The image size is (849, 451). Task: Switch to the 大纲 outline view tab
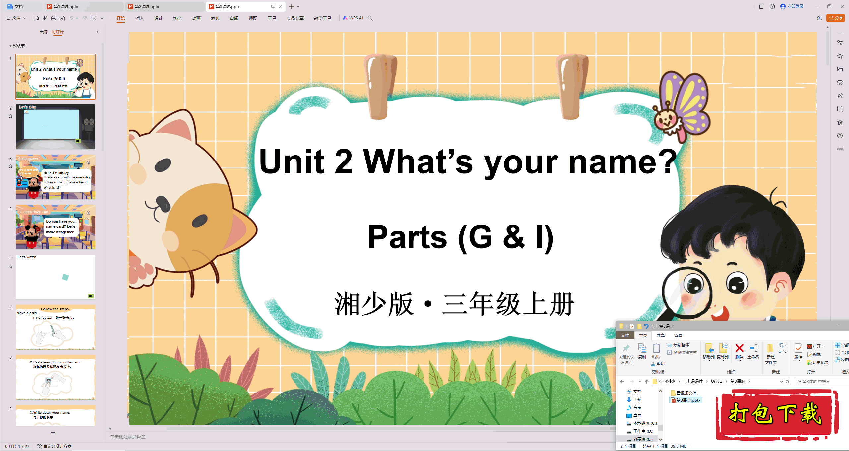click(x=43, y=32)
